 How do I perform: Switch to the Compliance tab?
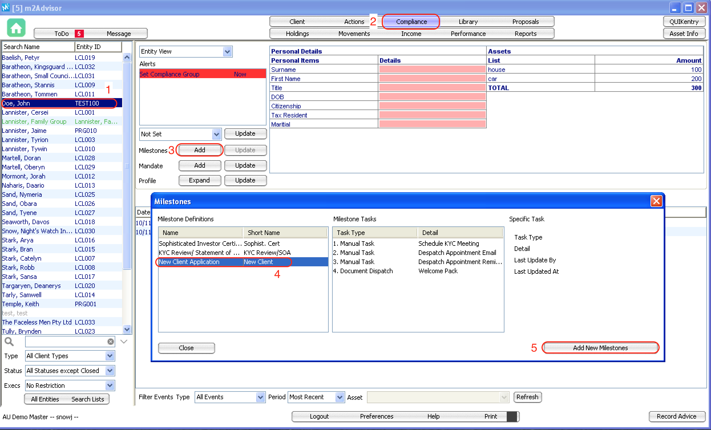click(411, 22)
